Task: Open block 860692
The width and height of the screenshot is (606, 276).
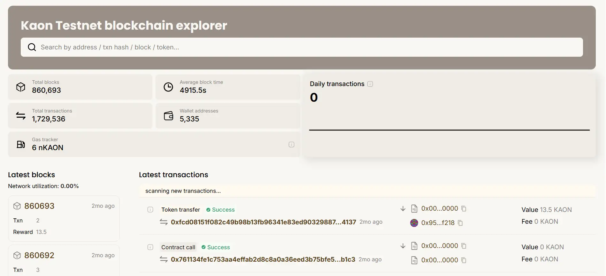Action: click(x=39, y=255)
